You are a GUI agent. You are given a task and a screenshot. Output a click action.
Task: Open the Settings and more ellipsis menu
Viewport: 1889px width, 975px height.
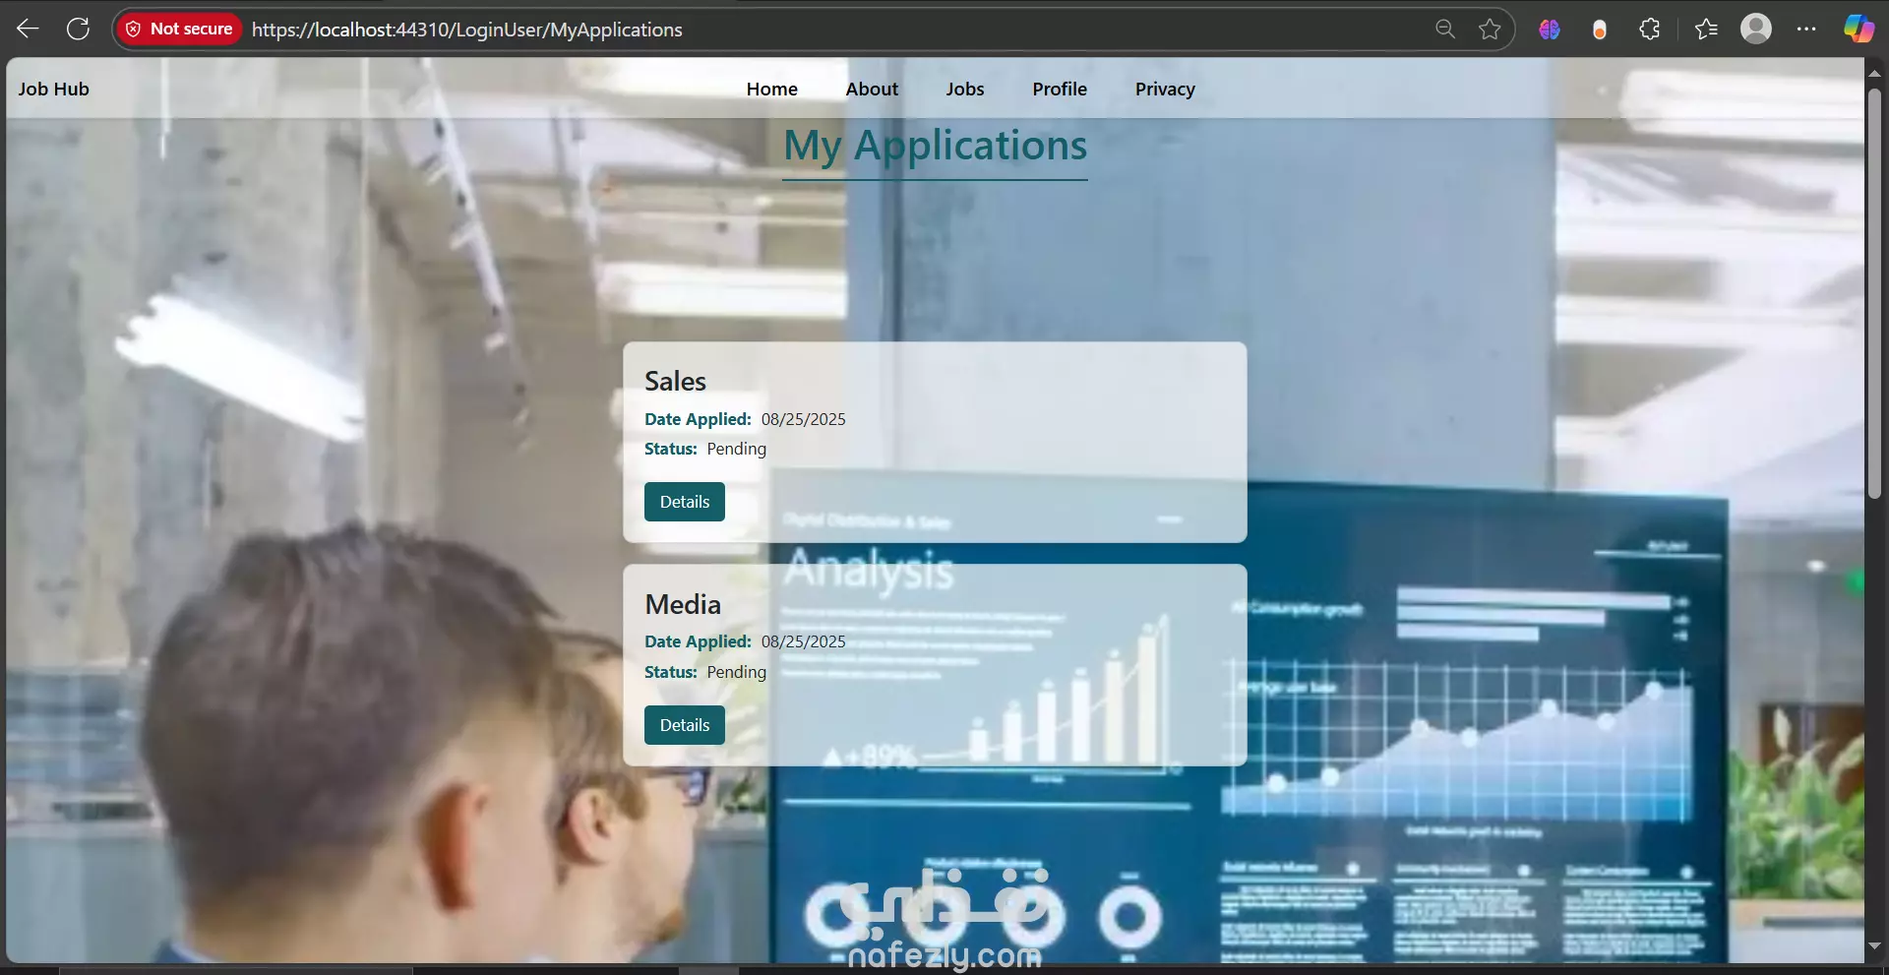[x=1806, y=30]
